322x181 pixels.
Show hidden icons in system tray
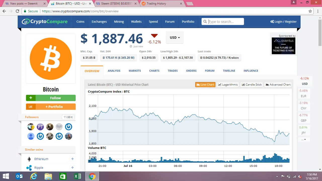[x=277, y=176]
